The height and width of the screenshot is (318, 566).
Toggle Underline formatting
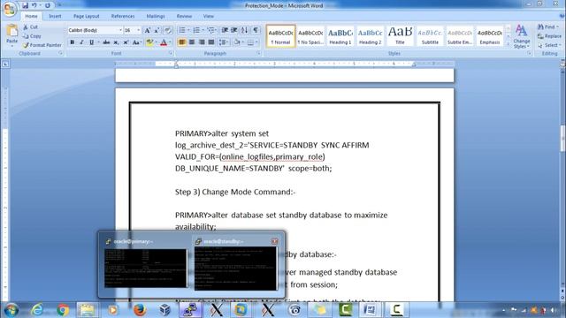pyautogui.click(x=91, y=42)
